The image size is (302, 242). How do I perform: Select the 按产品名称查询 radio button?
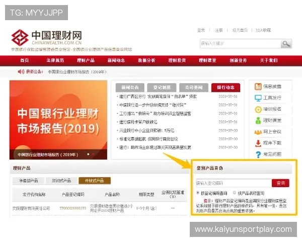point(235,193)
